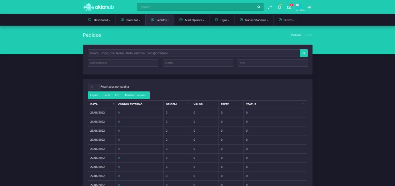Sort by the STATUS column header

click(x=275, y=104)
